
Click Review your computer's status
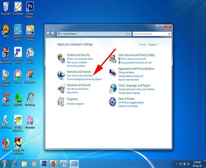(x=80, y=59)
